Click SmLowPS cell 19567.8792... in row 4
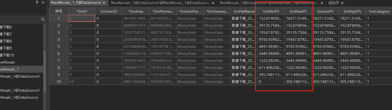The image size is (392, 110). tap(325, 39)
